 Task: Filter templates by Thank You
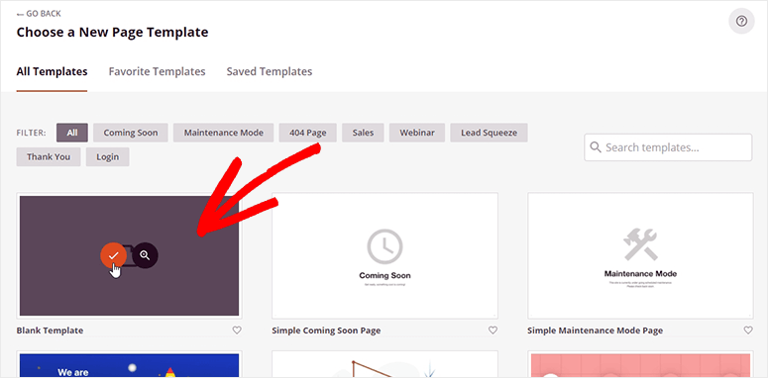(x=49, y=157)
